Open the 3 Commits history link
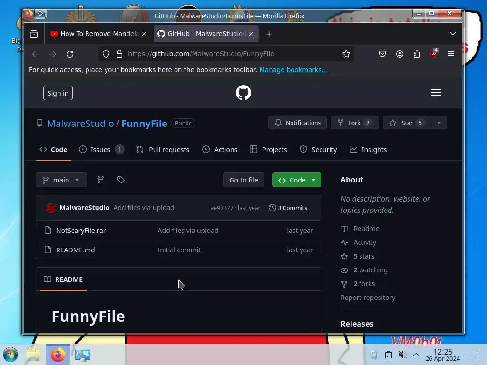 [x=288, y=208]
